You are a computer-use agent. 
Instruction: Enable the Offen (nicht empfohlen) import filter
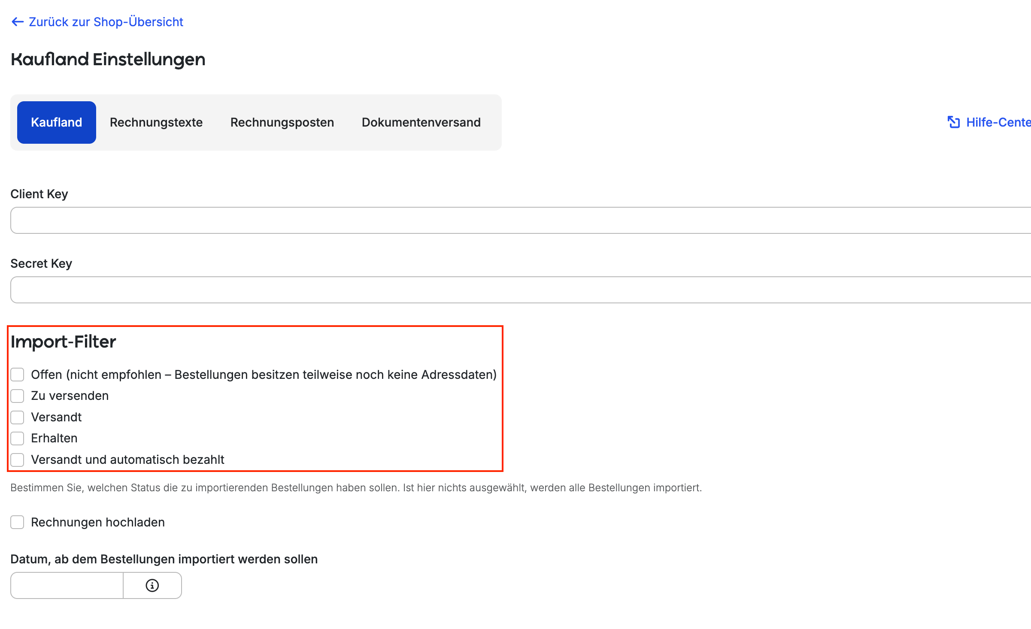17,375
